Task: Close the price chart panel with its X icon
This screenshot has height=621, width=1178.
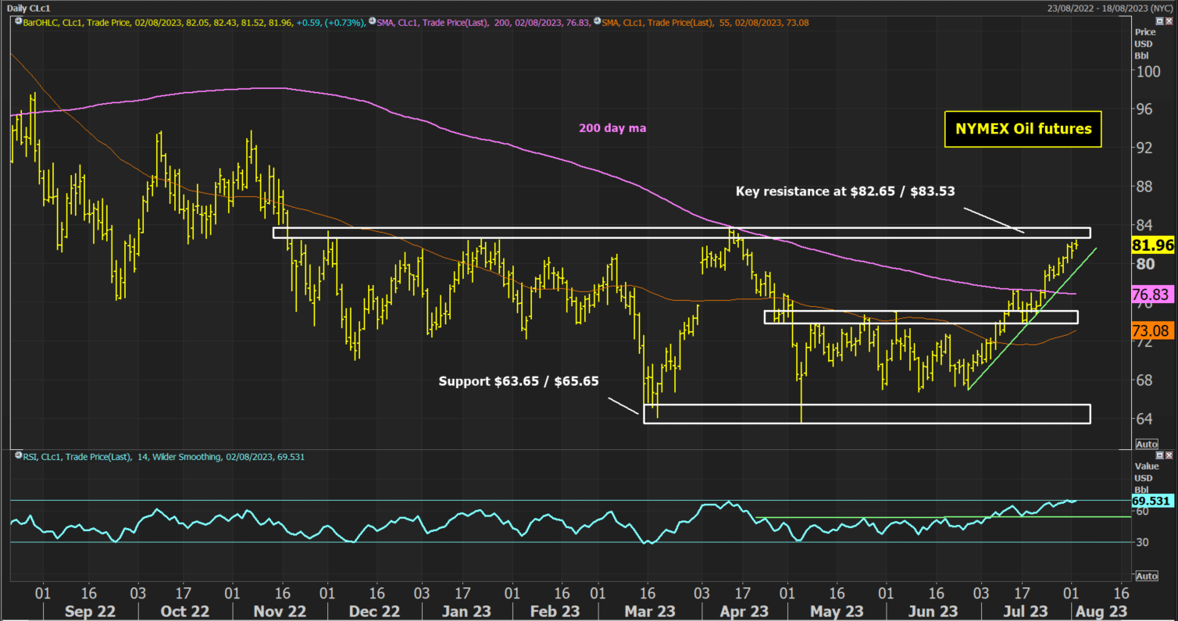Action: [x=1169, y=21]
